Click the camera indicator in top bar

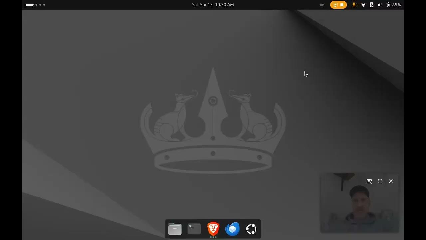click(x=322, y=5)
